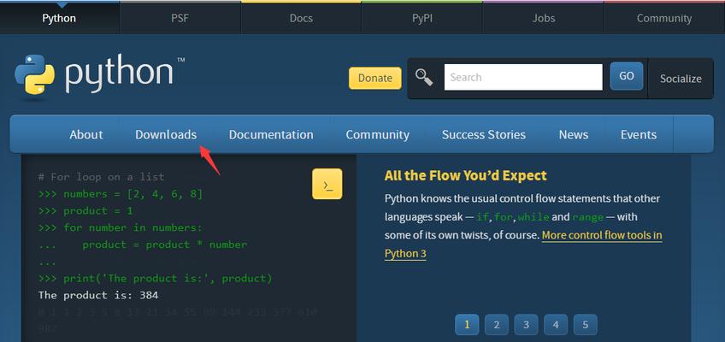This screenshot has width=725, height=342.
Task: Launch the interactive shell button
Action: coord(327,184)
